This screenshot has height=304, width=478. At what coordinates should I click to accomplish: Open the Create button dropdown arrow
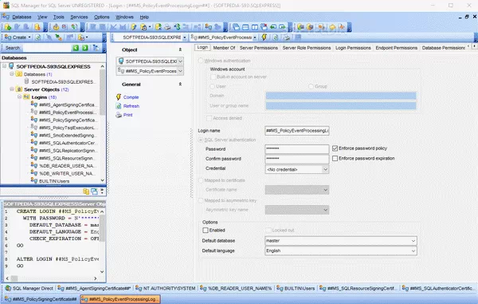[29, 38]
